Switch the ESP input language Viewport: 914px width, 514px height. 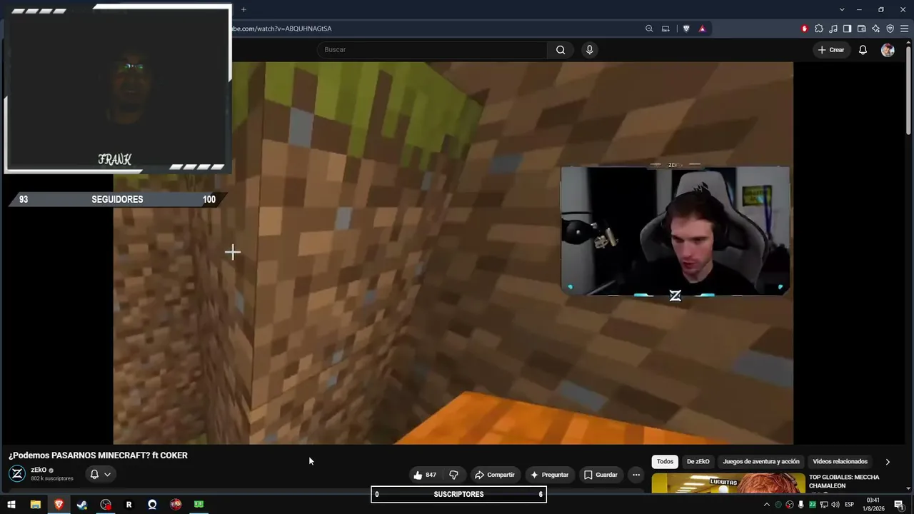(x=850, y=505)
